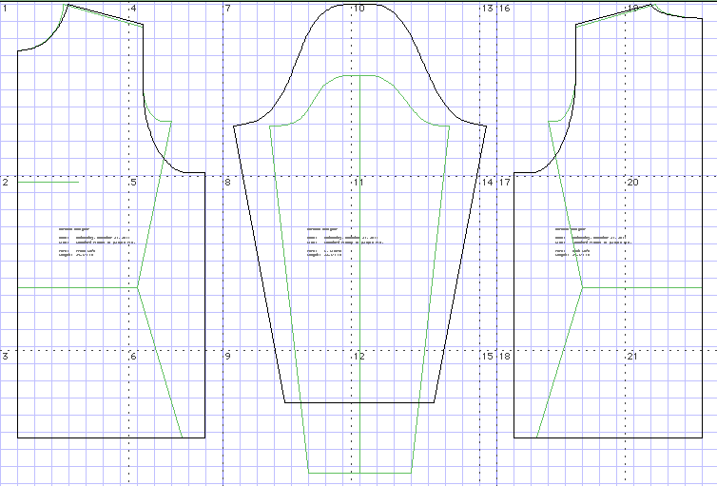This screenshot has height=486, width=717.
Task: Select the black bottom hem of the sleeve
Action: [358, 402]
